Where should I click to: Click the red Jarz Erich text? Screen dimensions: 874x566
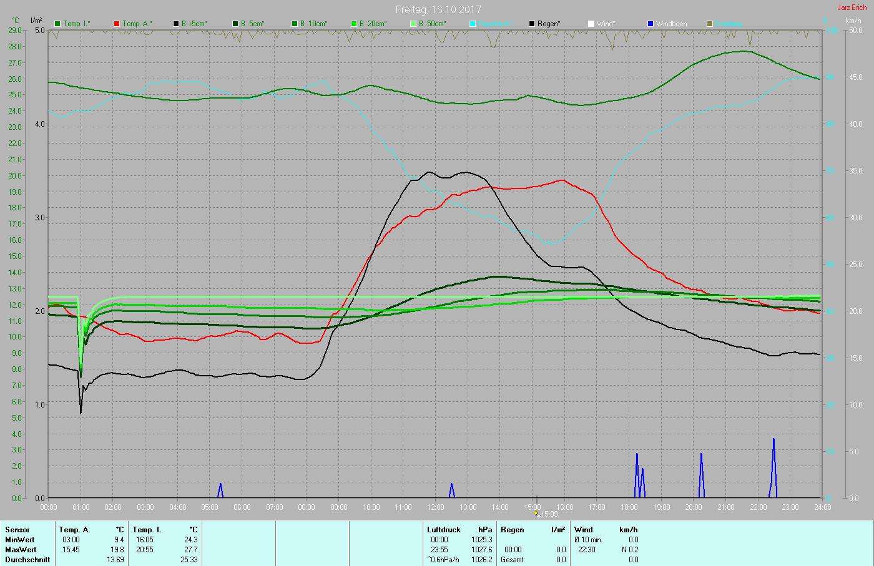click(852, 7)
